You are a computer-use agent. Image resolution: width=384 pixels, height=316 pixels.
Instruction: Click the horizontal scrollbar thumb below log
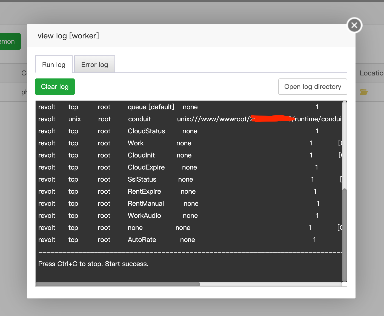[x=118, y=284]
